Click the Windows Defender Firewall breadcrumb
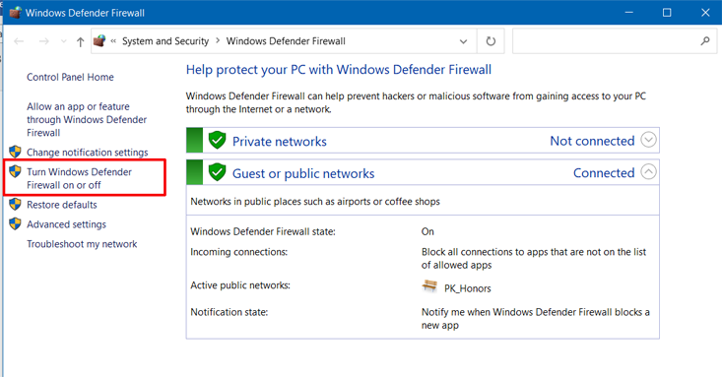The image size is (722, 377). tap(286, 41)
